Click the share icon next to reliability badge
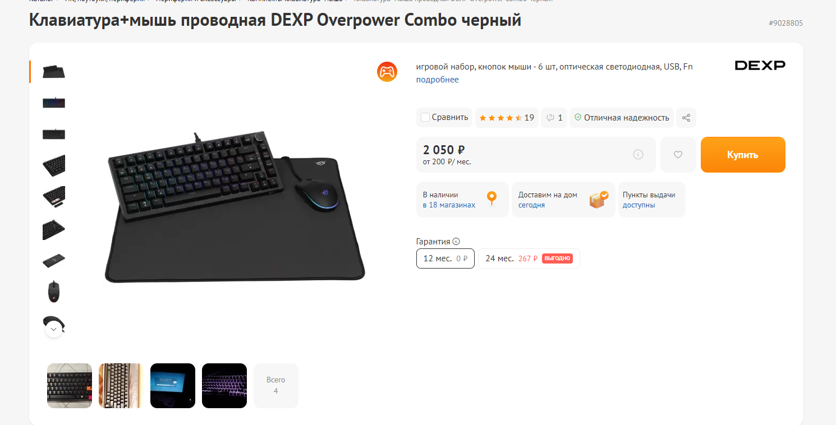This screenshot has width=836, height=425. click(686, 118)
